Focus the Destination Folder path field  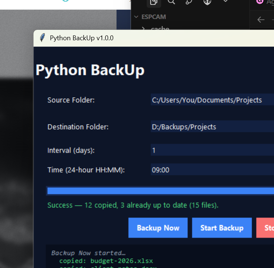point(212,126)
